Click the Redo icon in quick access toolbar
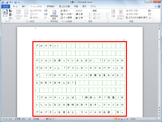 click(x=16, y=2)
